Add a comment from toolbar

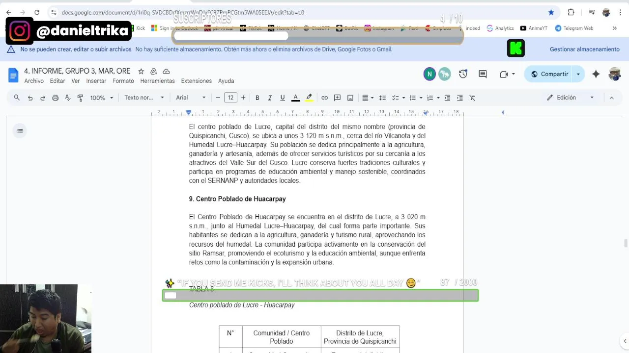[337, 98]
